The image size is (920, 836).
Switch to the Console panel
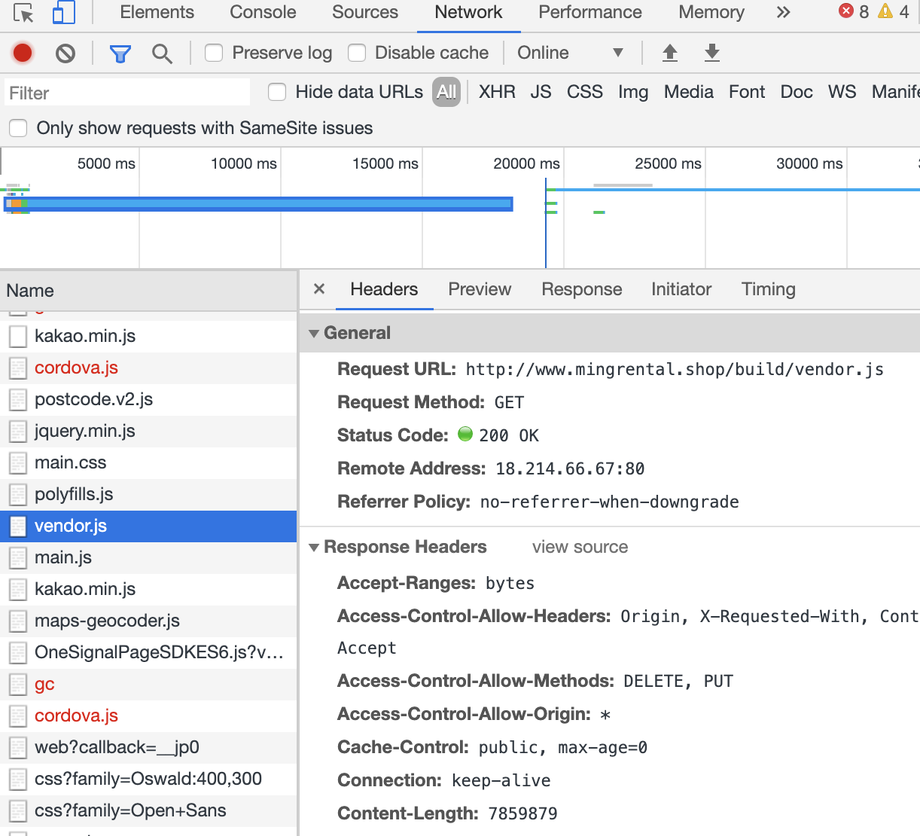pyautogui.click(x=263, y=12)
